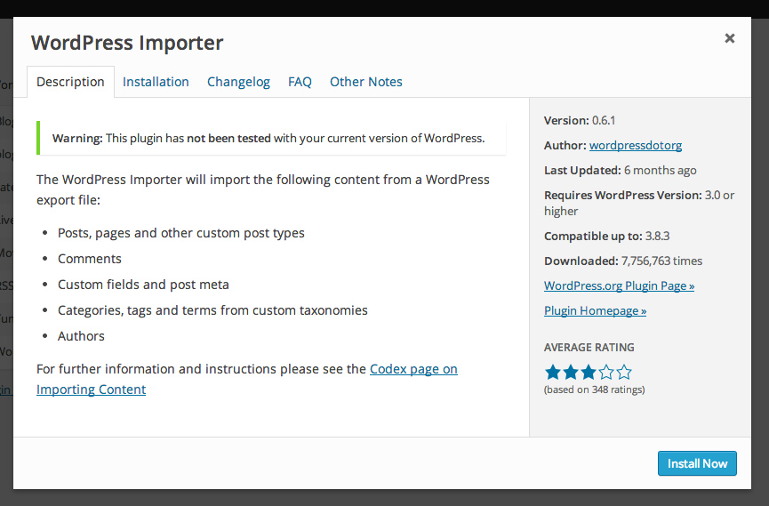Open the Installation tab
The width and height of the screenshot is (769, 506).
coord(156,82)
